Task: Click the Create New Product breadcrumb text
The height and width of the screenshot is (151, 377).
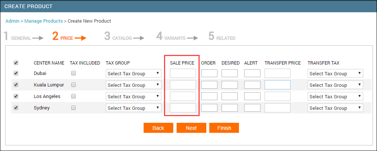Action: (89, 21)
